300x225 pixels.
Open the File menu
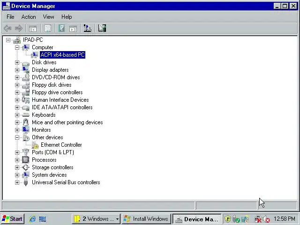[x=10, y=17]
